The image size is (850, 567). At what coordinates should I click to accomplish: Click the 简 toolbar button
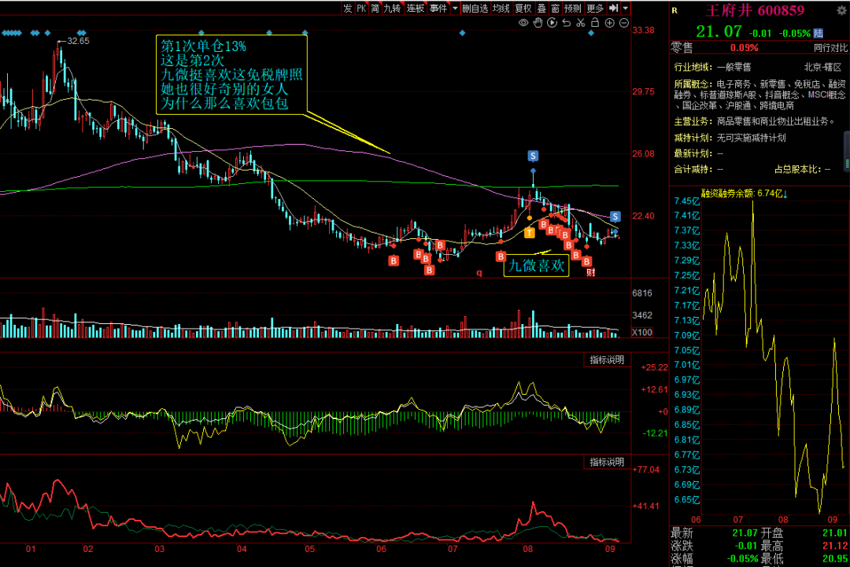tap(375, 8)
